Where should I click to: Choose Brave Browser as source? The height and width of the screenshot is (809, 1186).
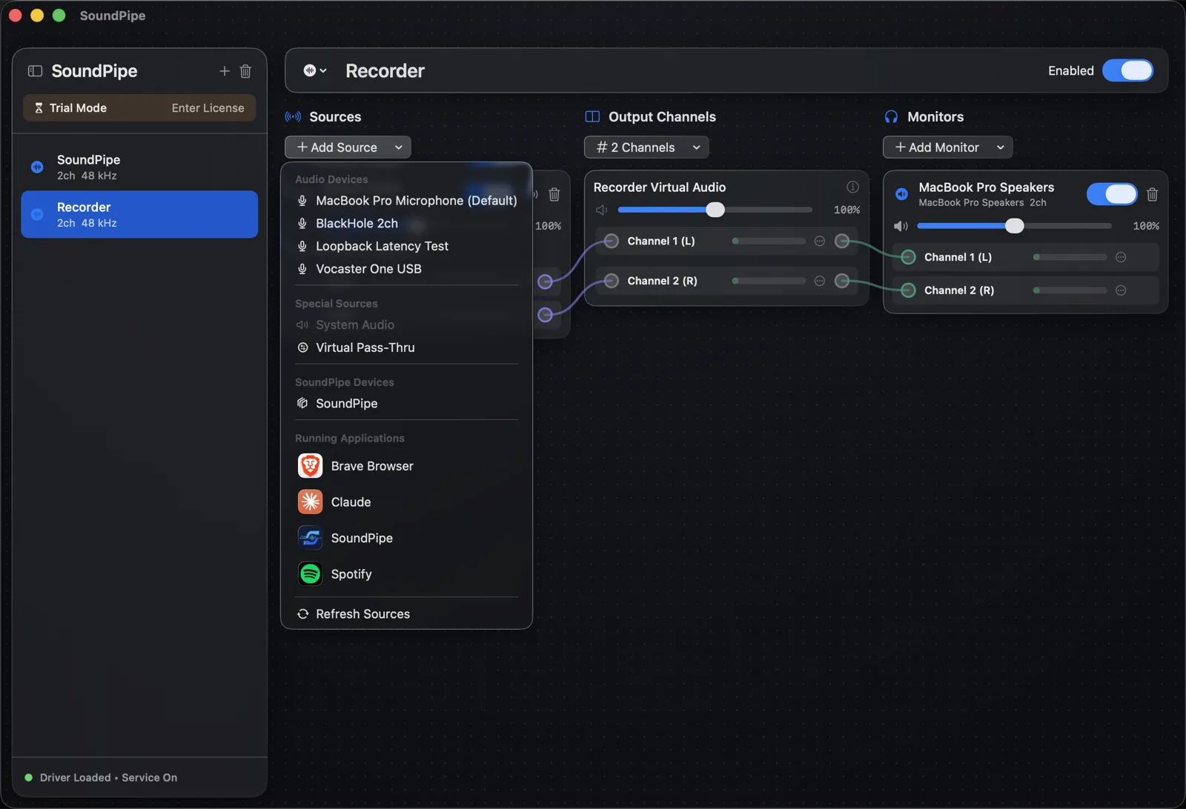click(x=406, y=466)
